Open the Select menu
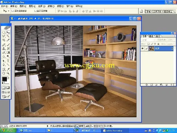177x133 pixels. pyautogui.click(x=42, y=6)
